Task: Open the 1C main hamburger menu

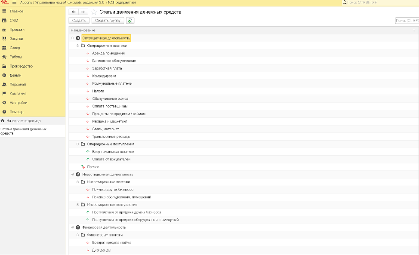Action: [x=14, y=3]
